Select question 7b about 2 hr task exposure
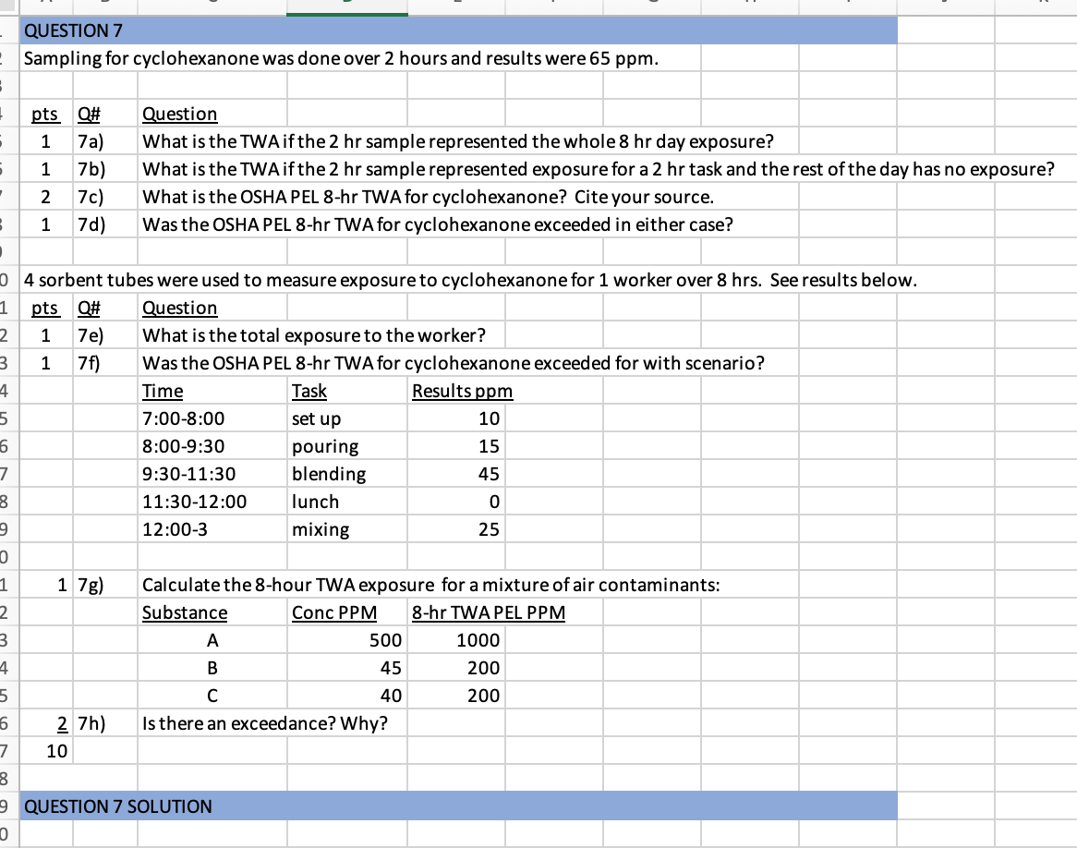The height and width of the screenshot is (848, 1077). point(599,169)
